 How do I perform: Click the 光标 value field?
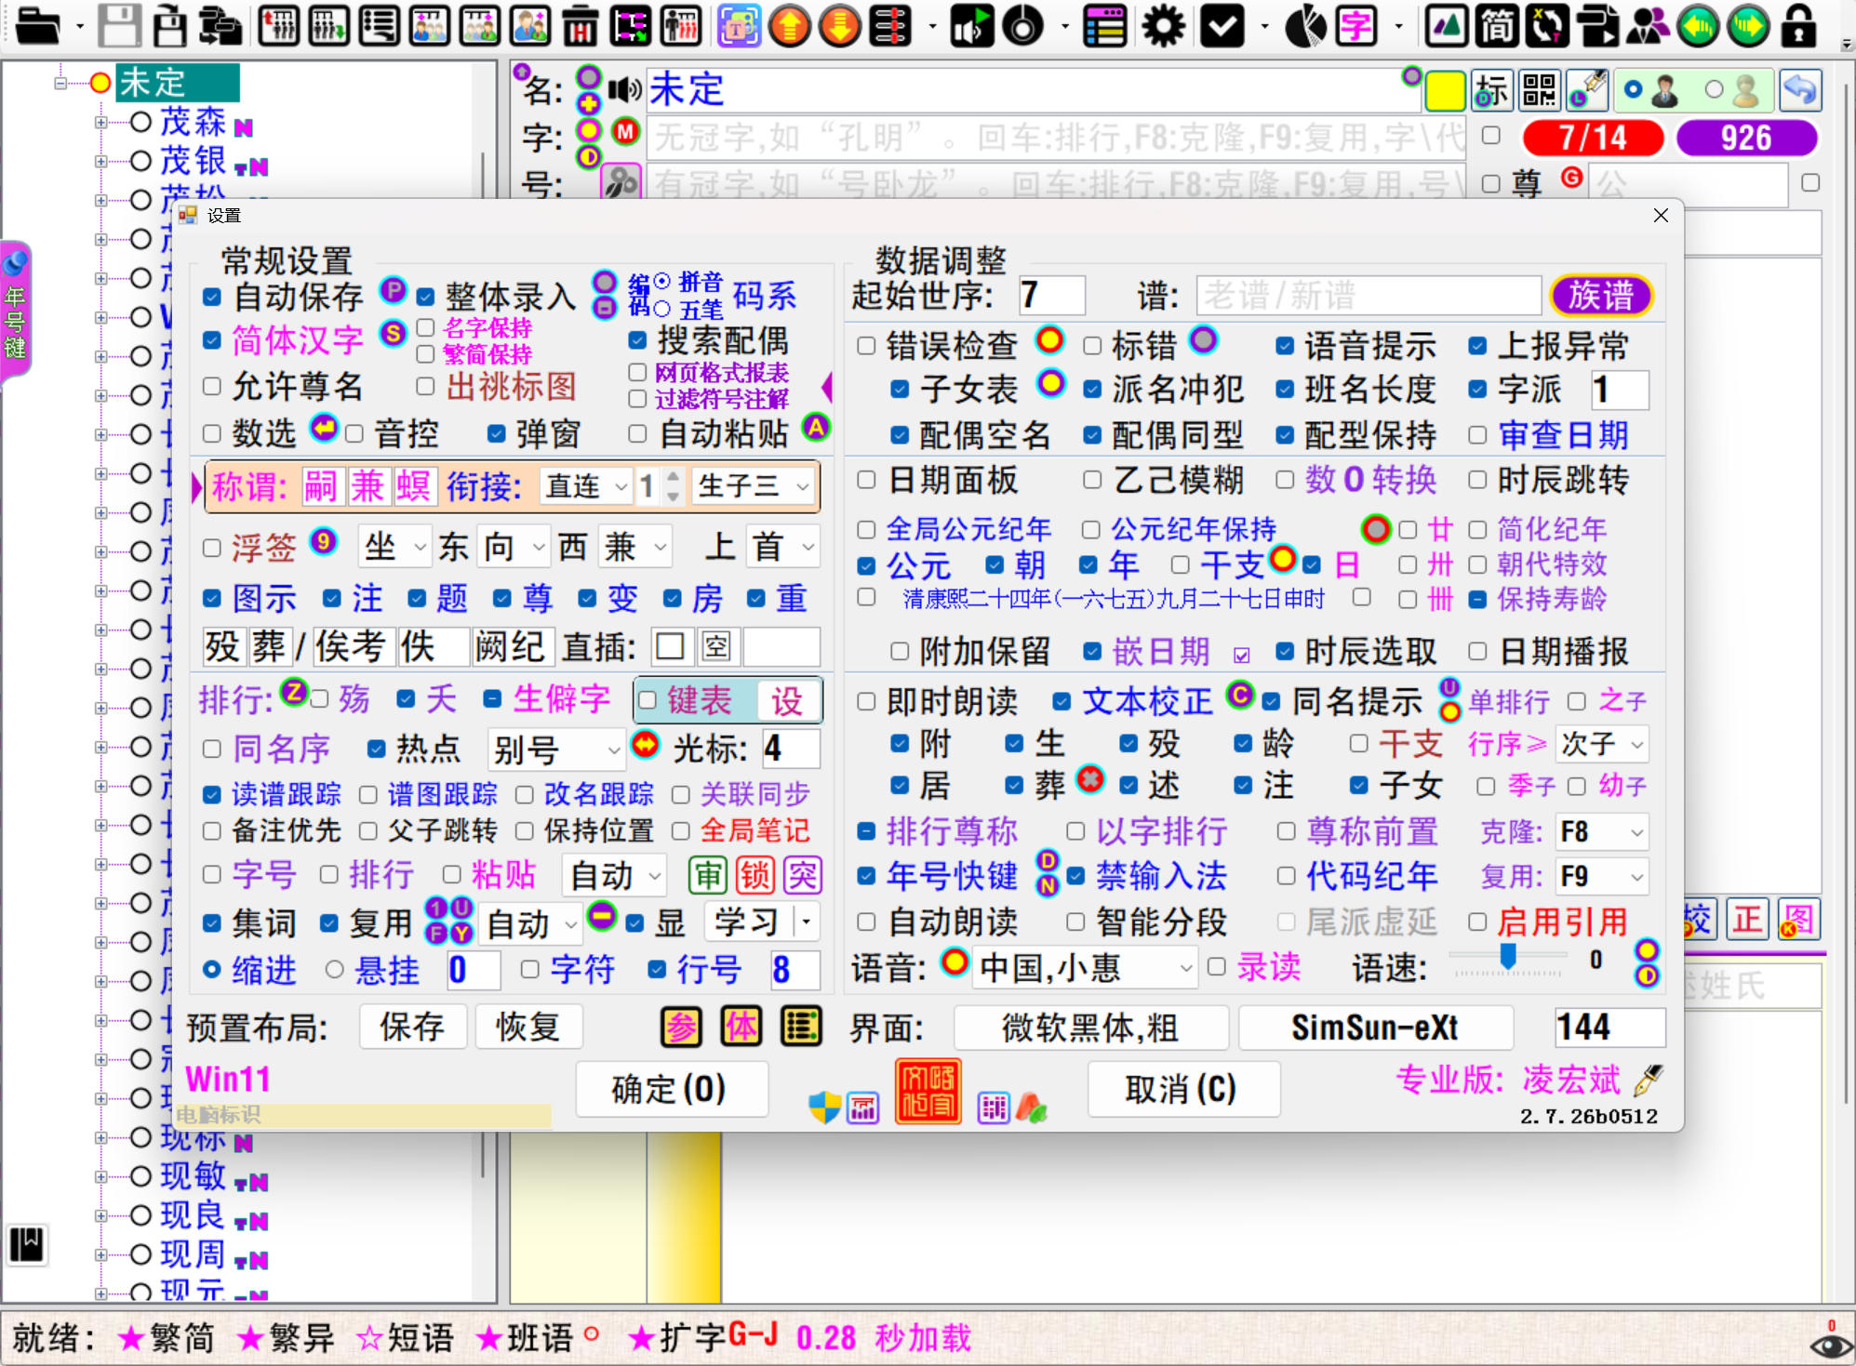790,749
